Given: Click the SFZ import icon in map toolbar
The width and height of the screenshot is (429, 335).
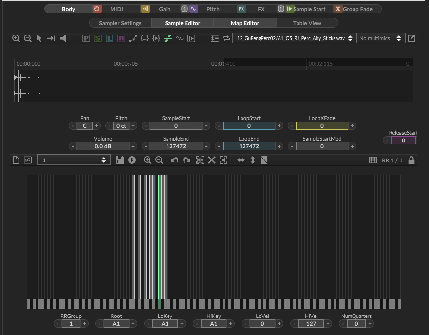Looking at the screenshot, I should tap(28, 160).
